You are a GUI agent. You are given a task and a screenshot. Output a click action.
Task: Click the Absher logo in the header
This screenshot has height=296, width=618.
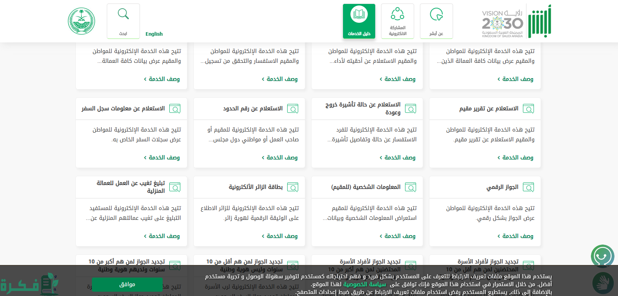click(x=539, y=22)
